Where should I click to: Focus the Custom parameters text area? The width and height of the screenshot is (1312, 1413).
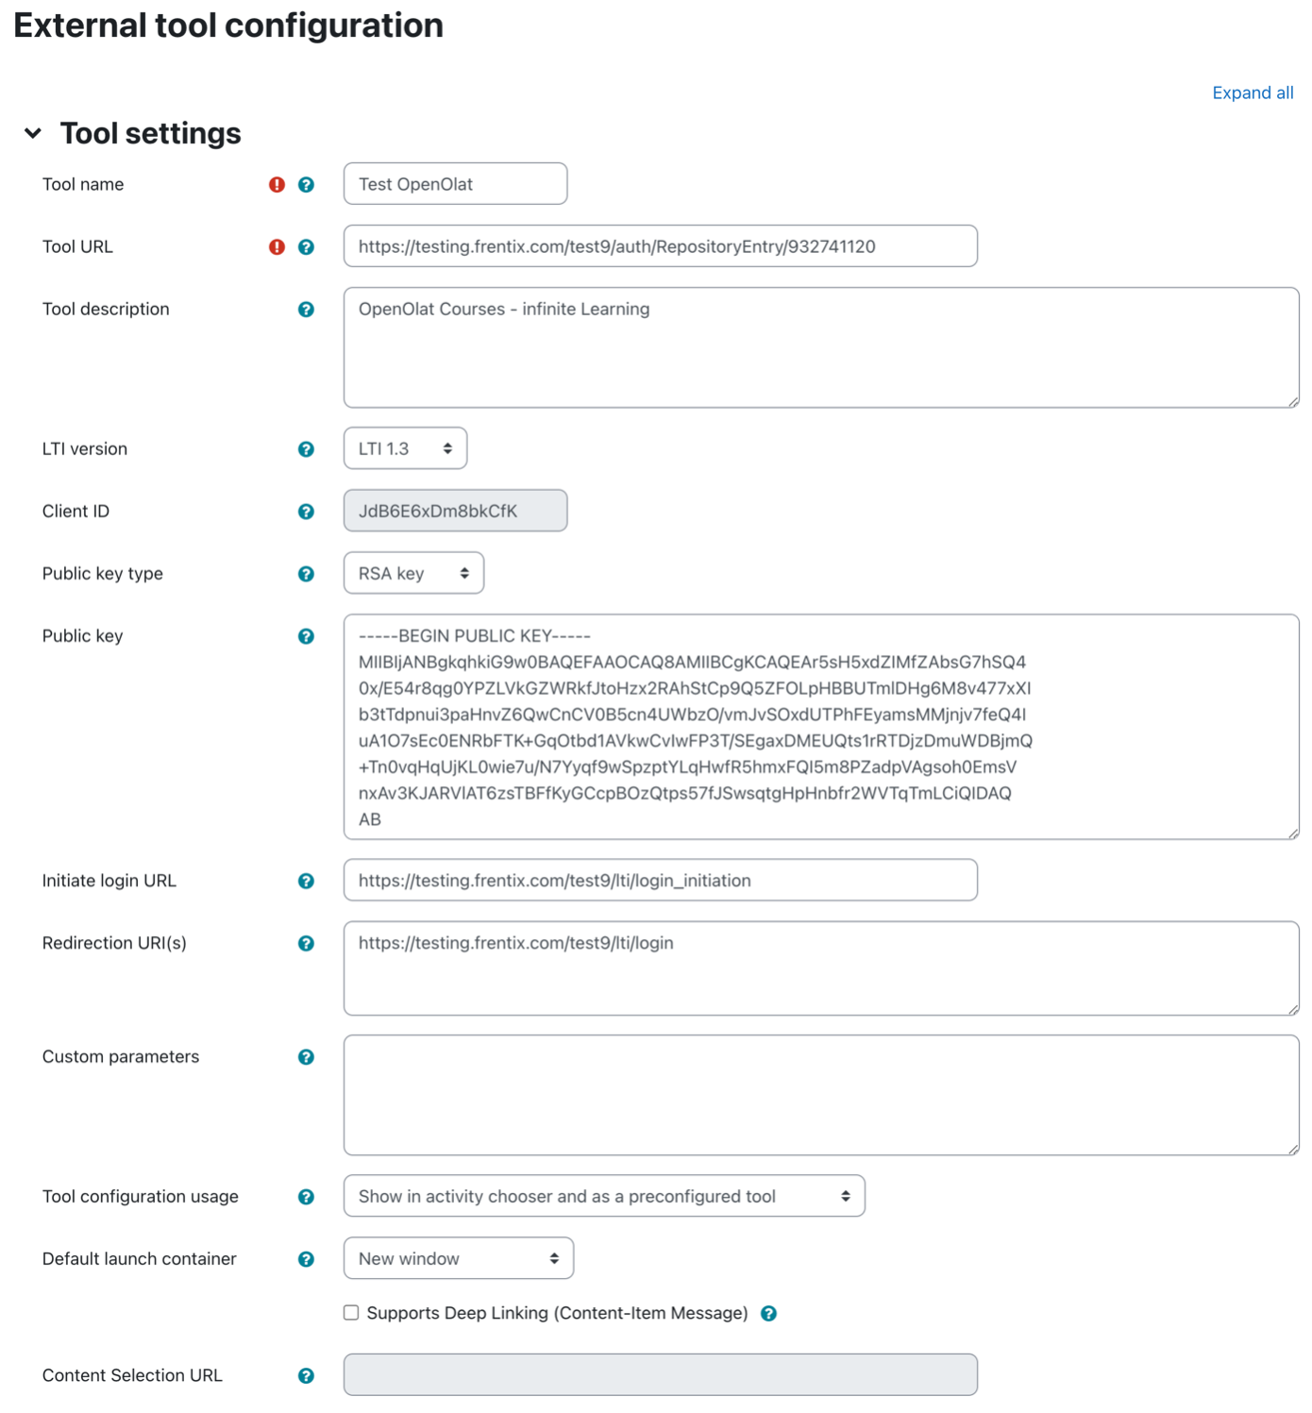[821, 1095]
